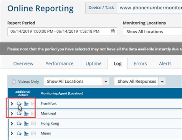Viewport: 182px width, 140px height.
Task: Click the Report Period date range field
Action: coord(62,32)
